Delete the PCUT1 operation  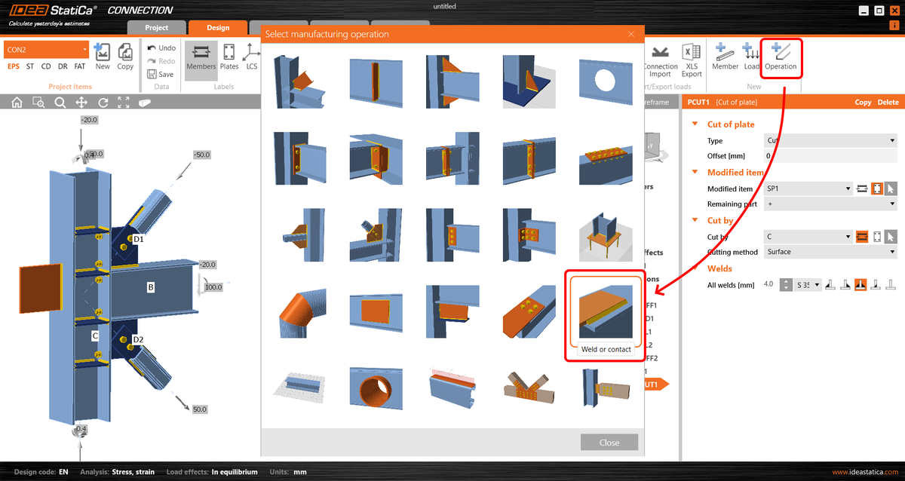(888, 102)
